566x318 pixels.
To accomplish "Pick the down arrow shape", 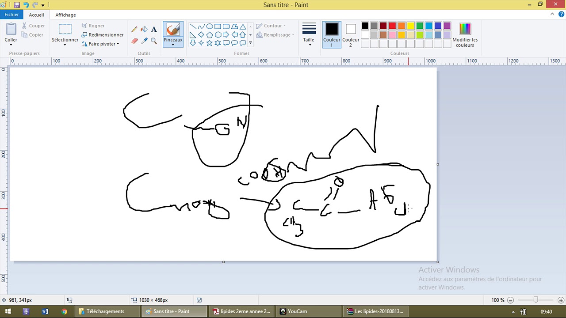I will pyautogui.click(x=193, y=43).
